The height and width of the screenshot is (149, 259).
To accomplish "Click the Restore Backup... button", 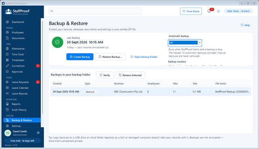I will pos(110,57).
